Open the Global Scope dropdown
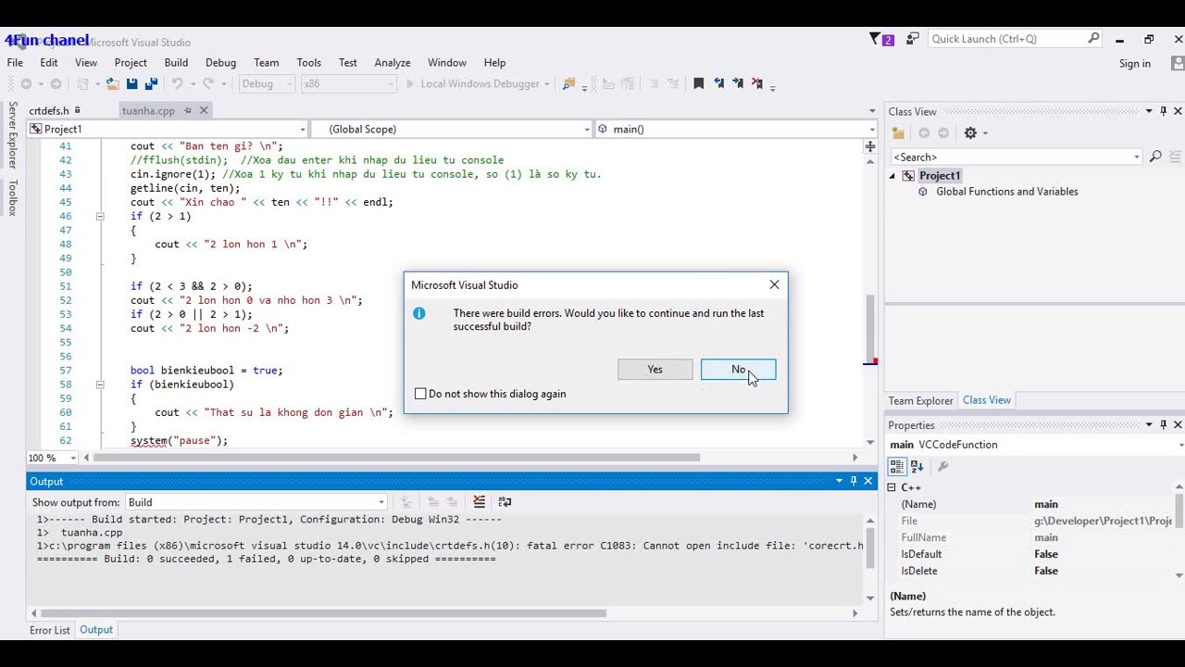 450,129
